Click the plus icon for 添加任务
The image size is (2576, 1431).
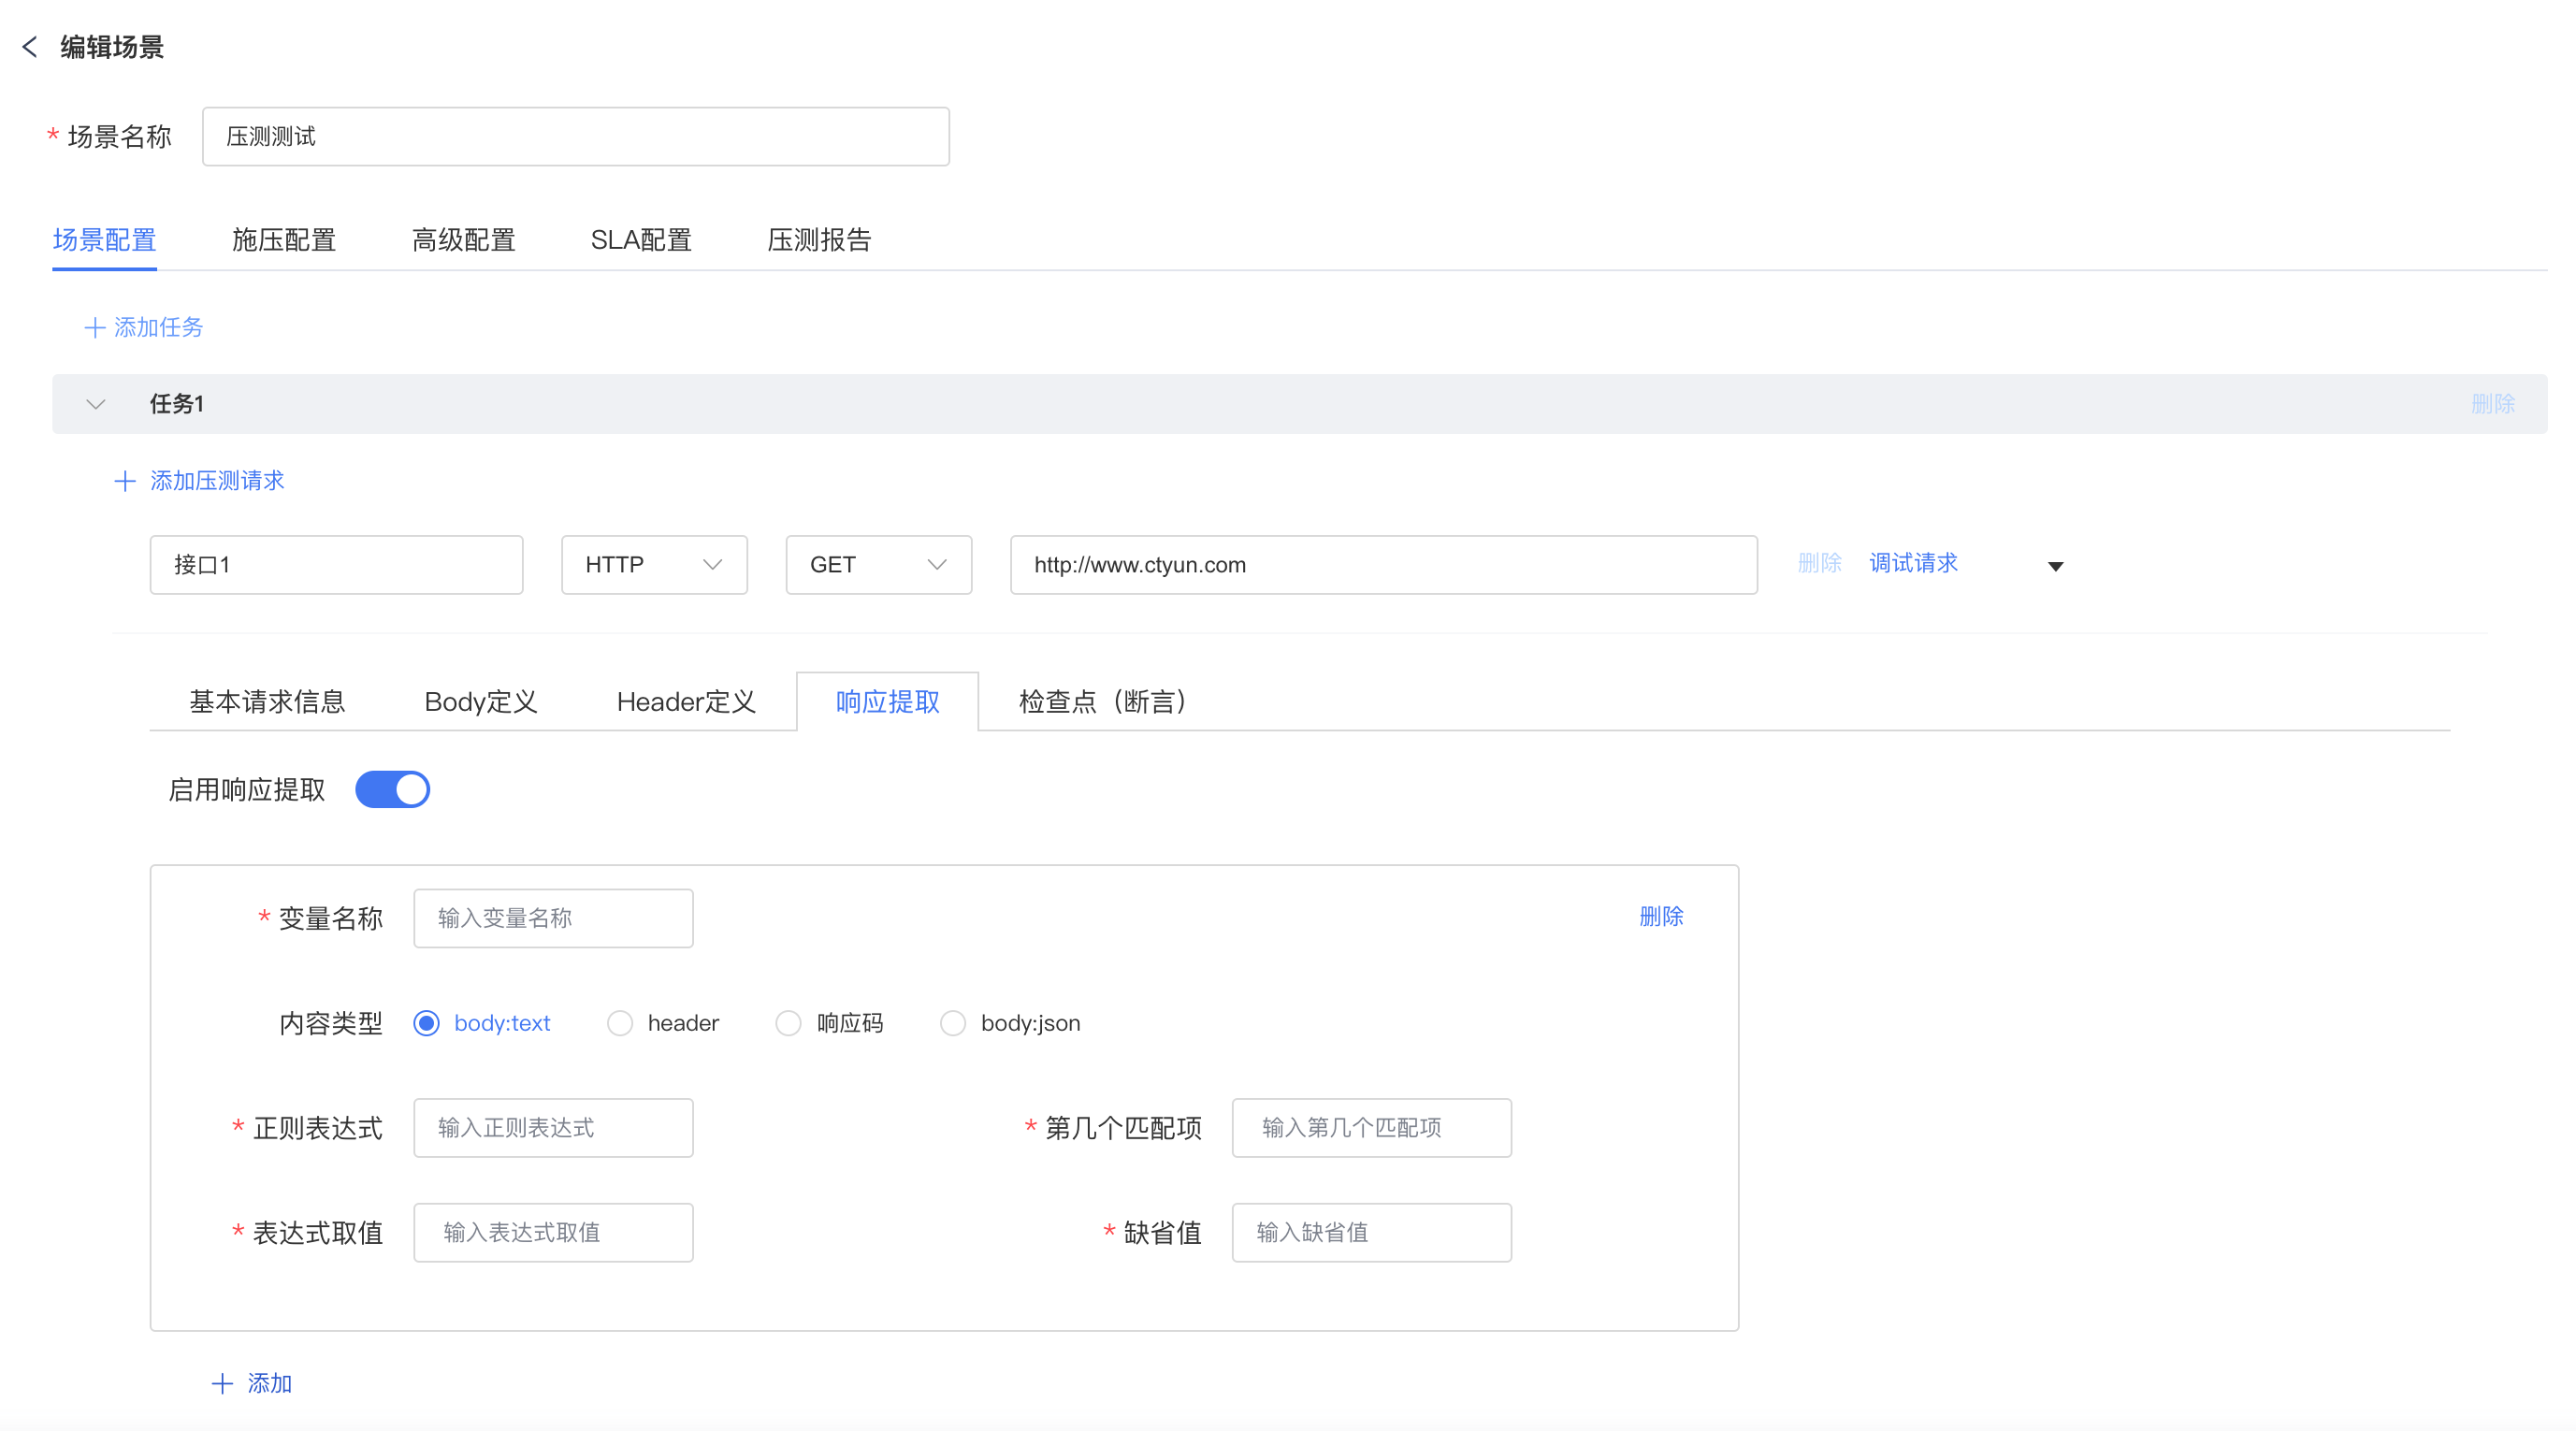(x=95, y=328)
